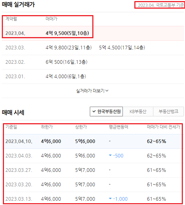Click the 2023.04. 국토교통부 기준 note
This screenshot has height=205, width=185.
tap(161, 5)
